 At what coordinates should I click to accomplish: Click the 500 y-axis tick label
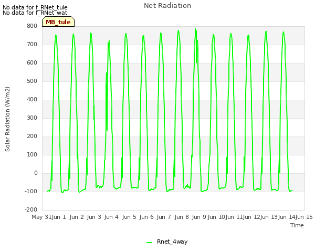[x=32, y=81]
